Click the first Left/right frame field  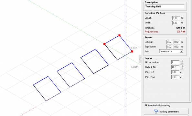pos(170,42)
